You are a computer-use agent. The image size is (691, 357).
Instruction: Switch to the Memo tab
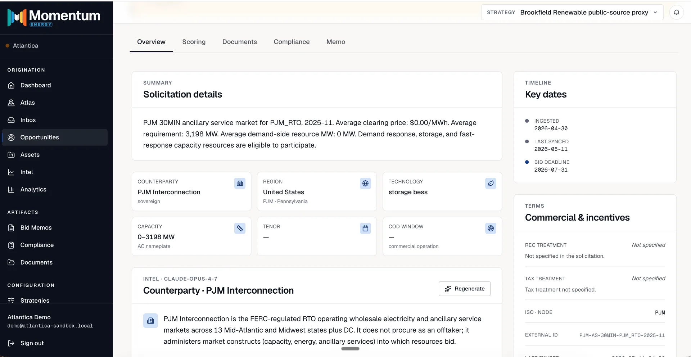coord(336,42)
